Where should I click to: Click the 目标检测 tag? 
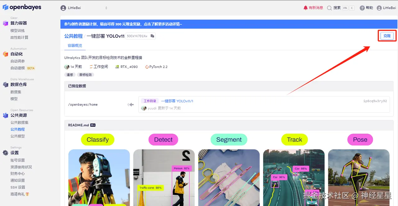point(85,74)
